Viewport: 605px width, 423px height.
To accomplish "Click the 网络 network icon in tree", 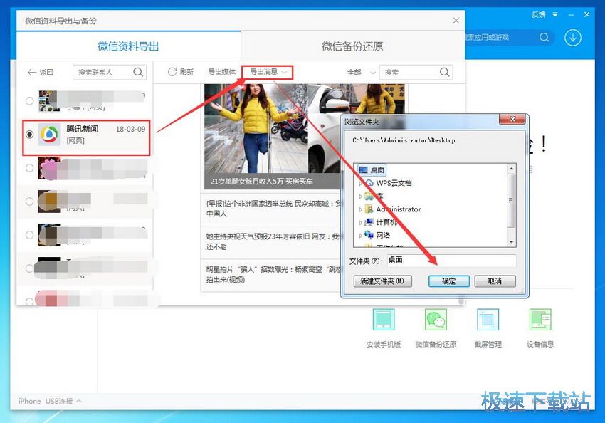I will point(369,235).
